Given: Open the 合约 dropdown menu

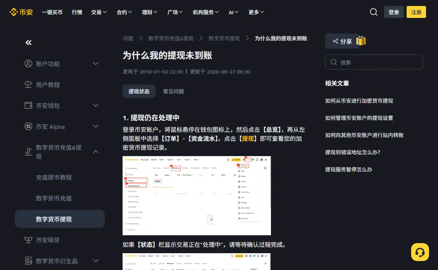Looking at the screenshot, I should pos(124,12).
